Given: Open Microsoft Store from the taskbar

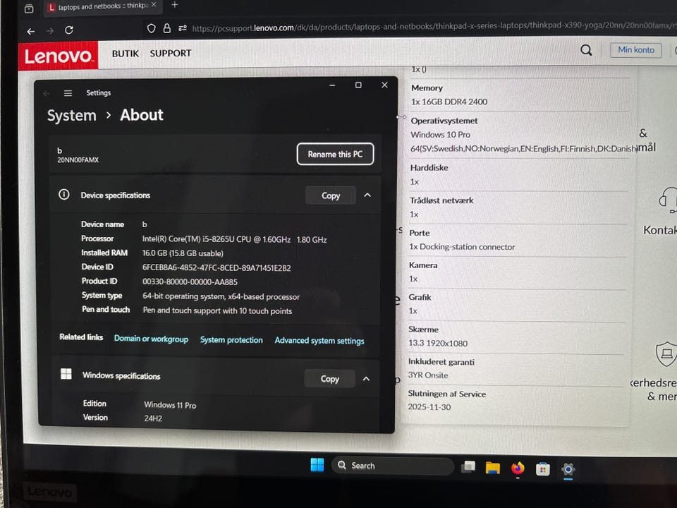Looking at the screenshot, I should point(543,469).
